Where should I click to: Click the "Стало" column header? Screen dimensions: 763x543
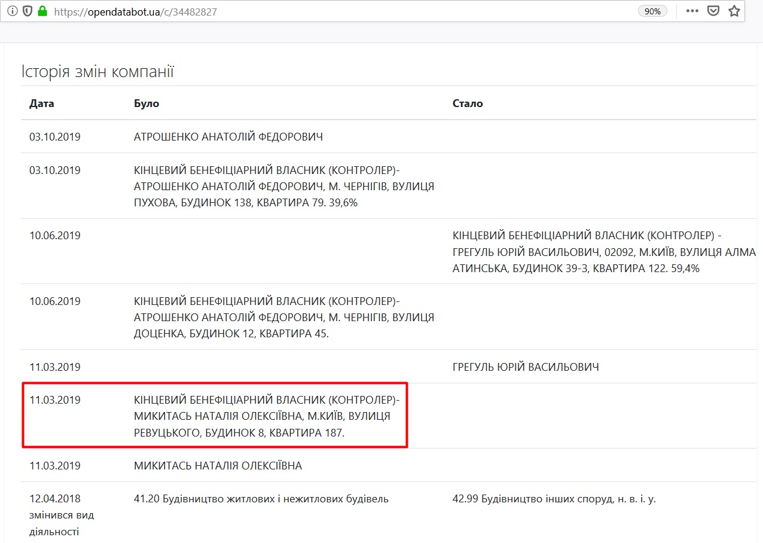pos(468,103)
